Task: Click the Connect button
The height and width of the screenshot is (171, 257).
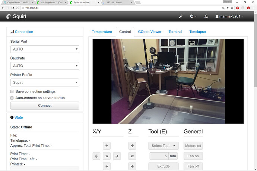Action: pyautogui.click(x=45, y=106)
